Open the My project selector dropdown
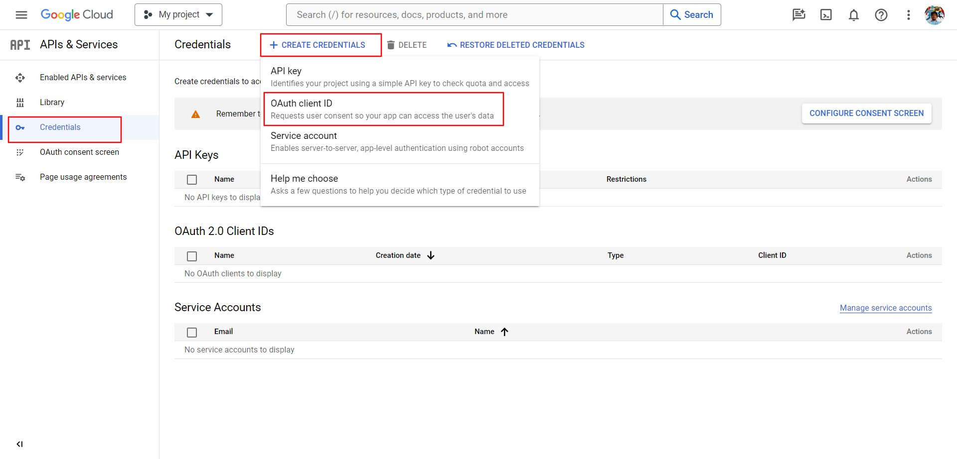 click(178, 14)
